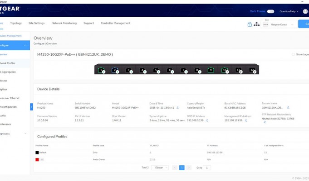
Task: Select Network Profiles in the sidebar
Action: (x=15, y=63)
